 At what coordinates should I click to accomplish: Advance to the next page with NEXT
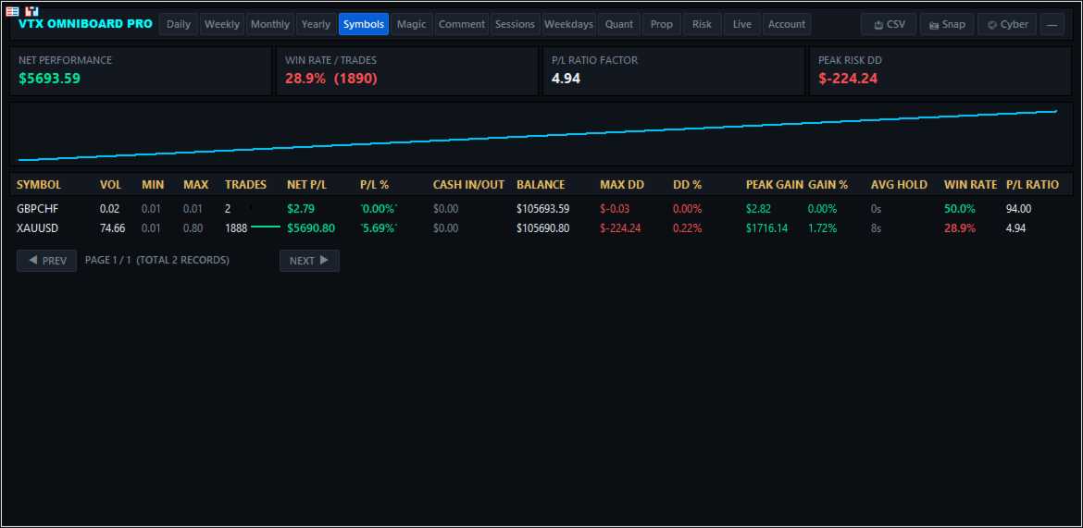309,261
